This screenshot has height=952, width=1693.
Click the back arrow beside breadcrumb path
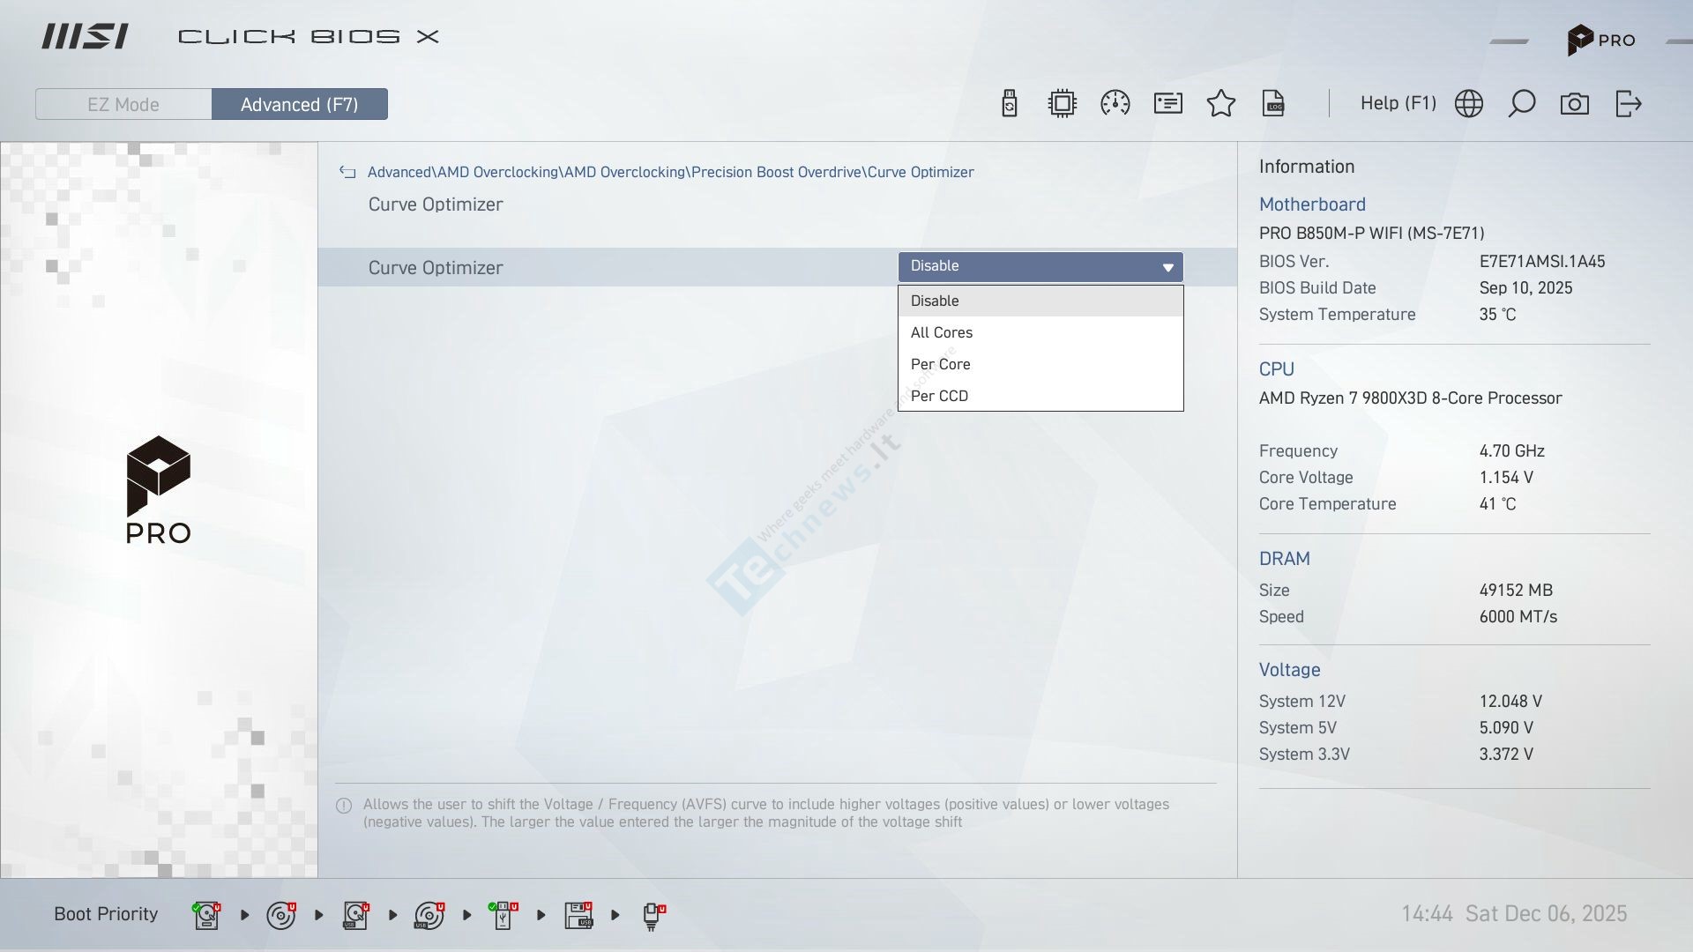347,172
